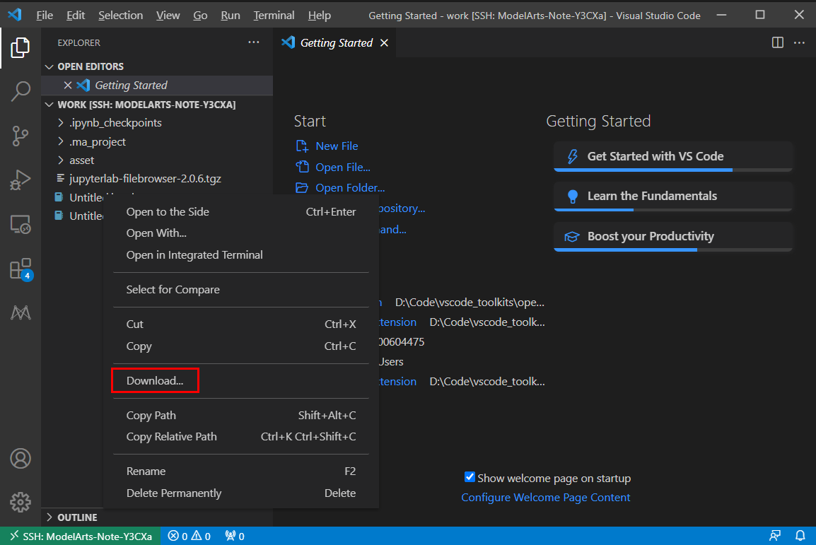Choose Open With... in context menu
816x545 pixels.
tap(241, 233)
